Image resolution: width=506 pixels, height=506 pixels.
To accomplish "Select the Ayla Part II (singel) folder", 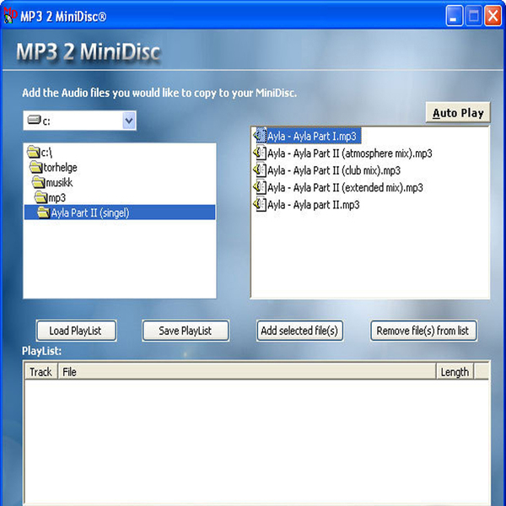I will coord(120,213).
